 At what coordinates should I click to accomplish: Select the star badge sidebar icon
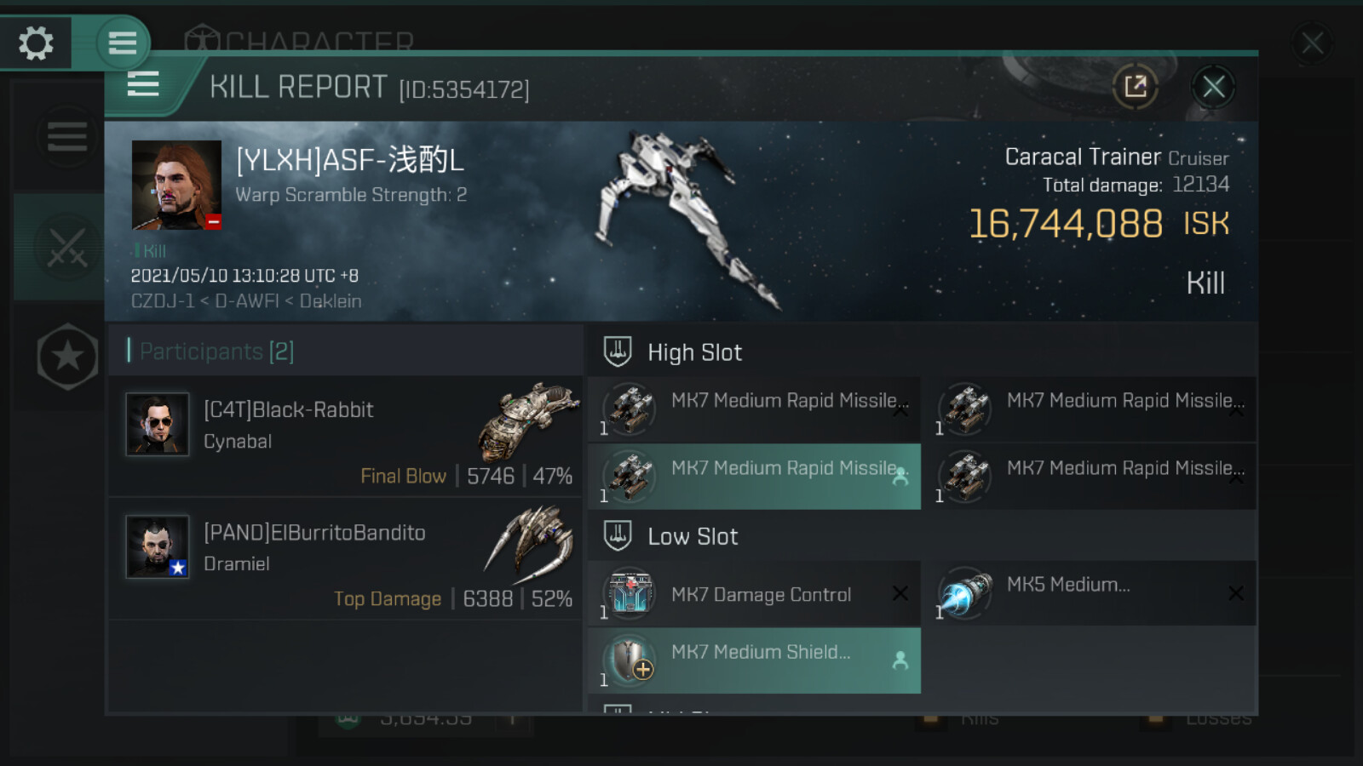[x=66, y=357]
